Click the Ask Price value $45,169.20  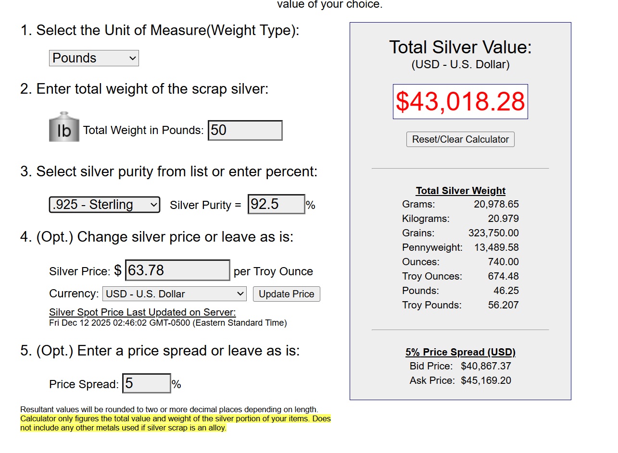486,380
